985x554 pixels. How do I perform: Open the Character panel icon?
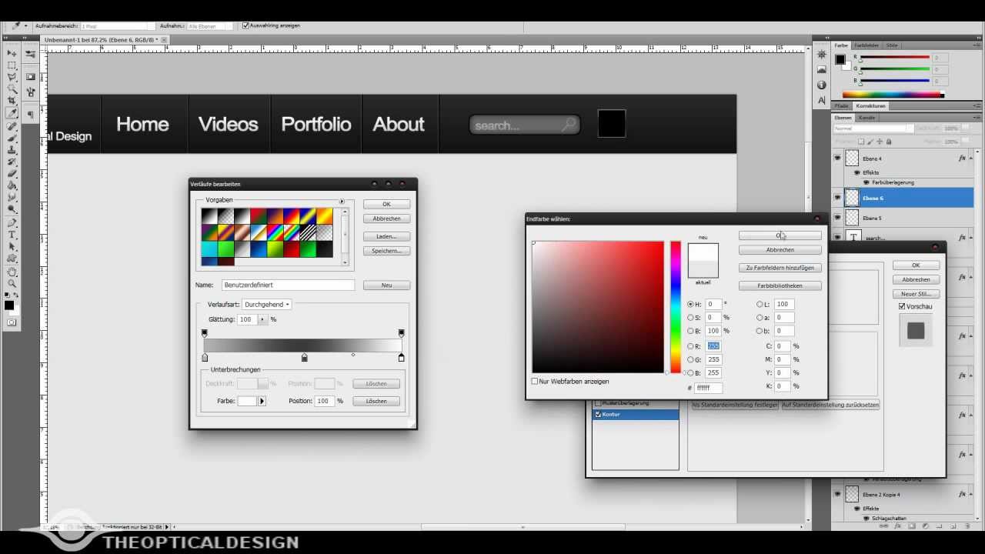[x=822, y=100]
